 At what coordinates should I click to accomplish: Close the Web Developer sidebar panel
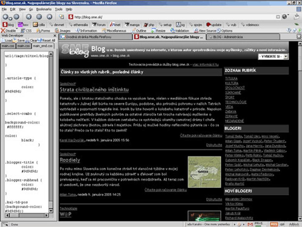[x=55, y=36]
